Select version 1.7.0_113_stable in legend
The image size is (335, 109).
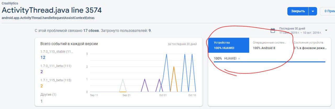click(x=57, y=52)
